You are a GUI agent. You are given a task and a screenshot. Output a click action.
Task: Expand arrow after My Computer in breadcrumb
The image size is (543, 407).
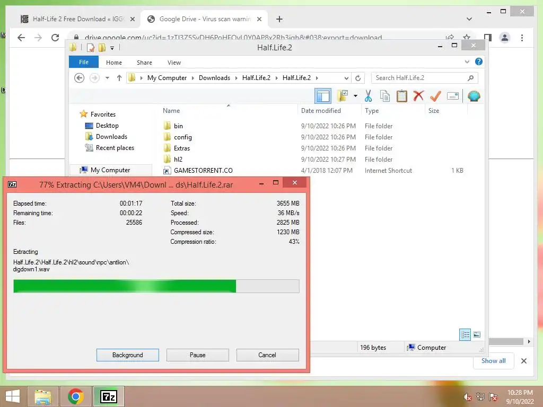(x=193, y=78)
